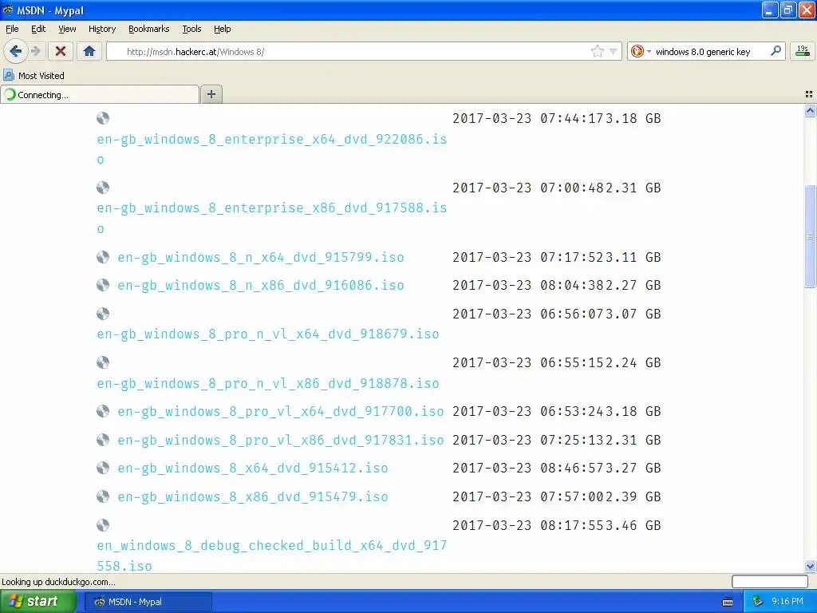This screenshot has width=817, height=613.
Task: Click disc icon beside pro_vl_x64 iso
Action: [x=103, y=411]
